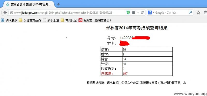Click the 民族语文 score 0
This screenshot has height=96, width=207.
pyautogui.click(x=123, y=69)
